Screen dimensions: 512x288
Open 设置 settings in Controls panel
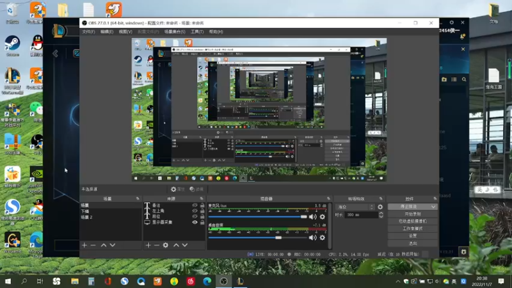tap(413, 236)
